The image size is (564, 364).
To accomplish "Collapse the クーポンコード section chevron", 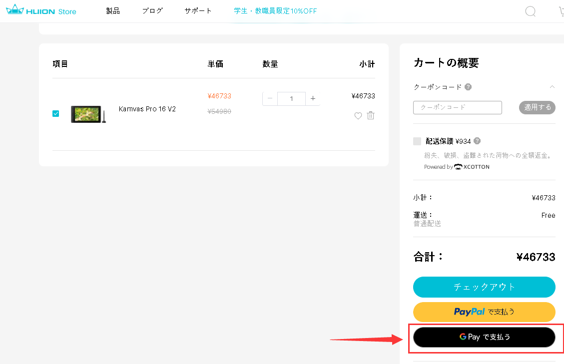I will point(552,87).
